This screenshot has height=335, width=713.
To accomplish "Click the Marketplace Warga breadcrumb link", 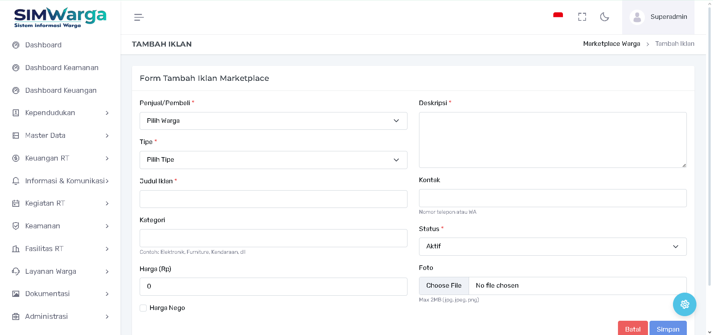I will pos(611,44).
